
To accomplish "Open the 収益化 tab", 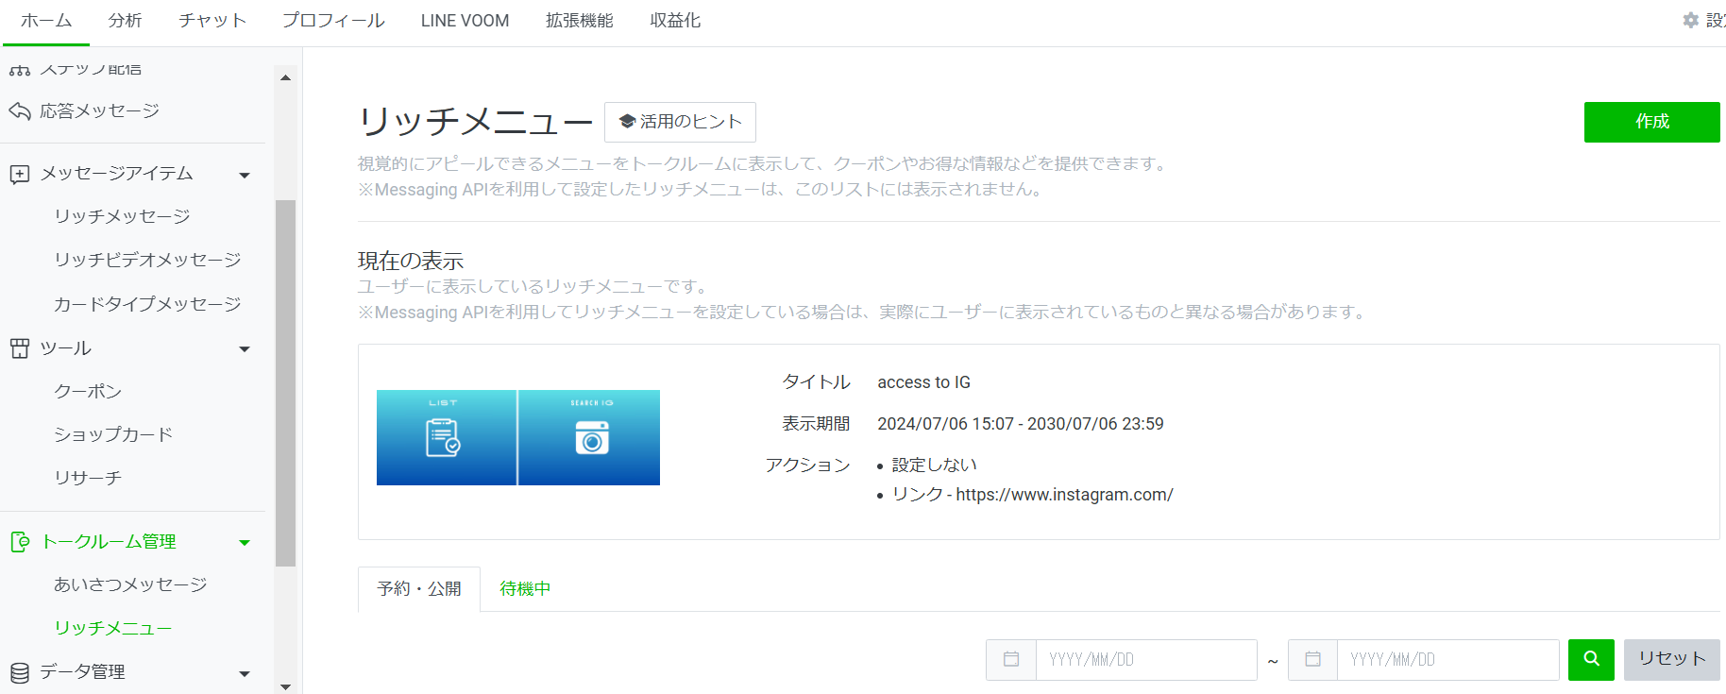I will tap(675, 21).
